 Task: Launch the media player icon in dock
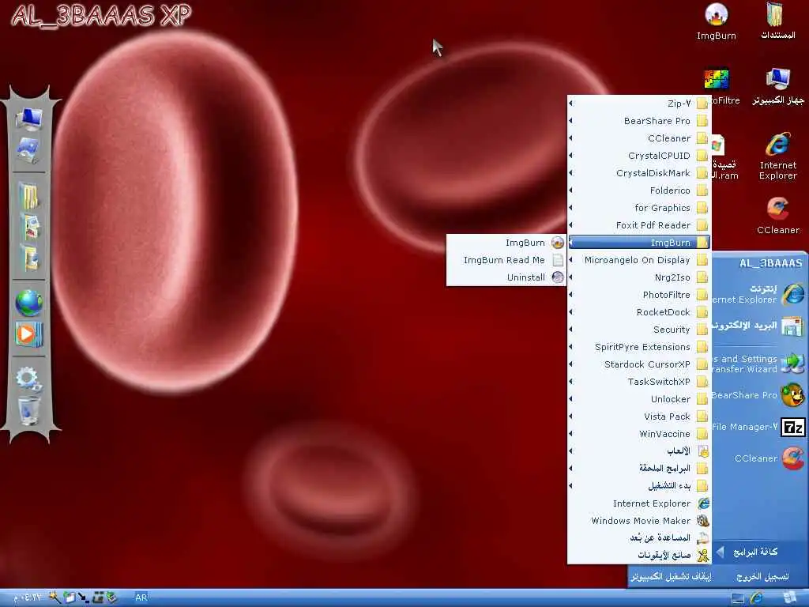(29, 334)
